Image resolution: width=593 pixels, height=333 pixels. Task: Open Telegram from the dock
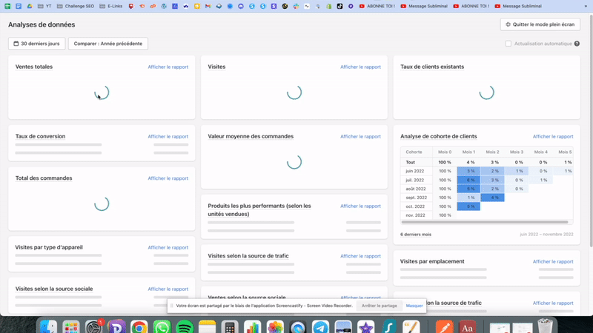click(x=321, y=327)
